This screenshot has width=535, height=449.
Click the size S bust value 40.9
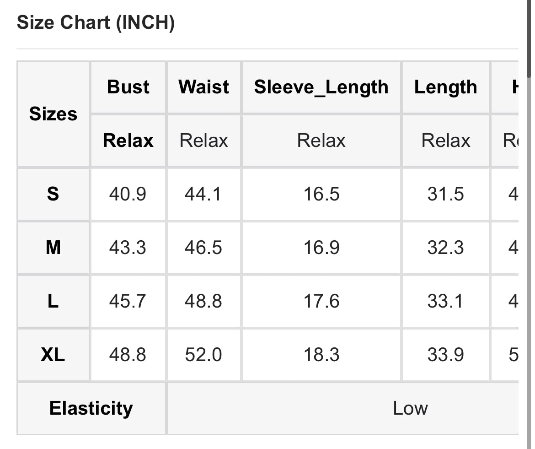(128, 194)
